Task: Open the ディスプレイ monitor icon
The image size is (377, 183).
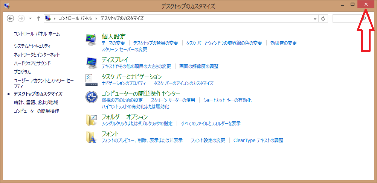Action: pyautogui.click(x=92, y=62)
